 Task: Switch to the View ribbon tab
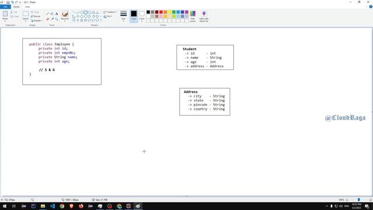pyautogui.click(x=27, y=6)
